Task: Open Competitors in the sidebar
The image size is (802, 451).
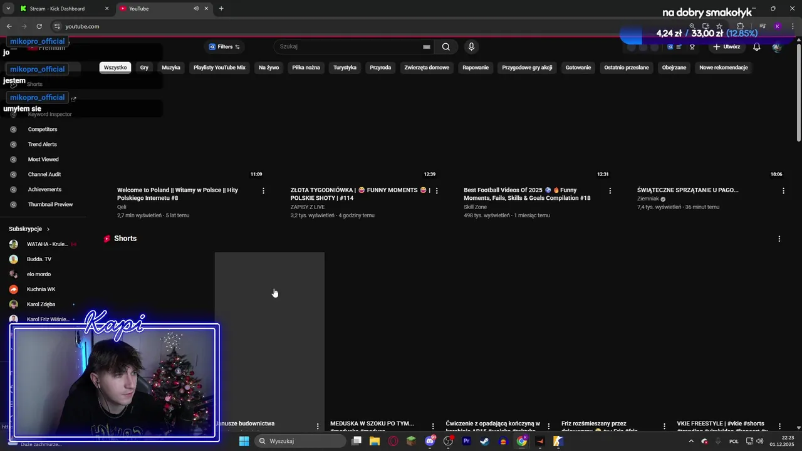Action: (x=43, y=130)
